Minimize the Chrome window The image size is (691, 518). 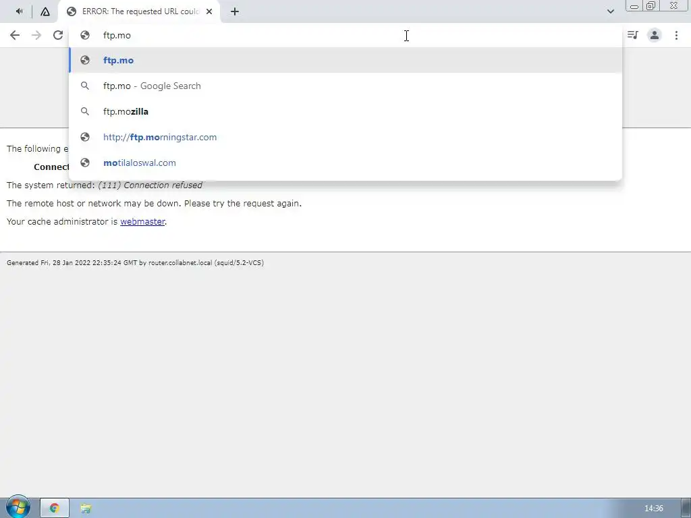tap(634, 6)
